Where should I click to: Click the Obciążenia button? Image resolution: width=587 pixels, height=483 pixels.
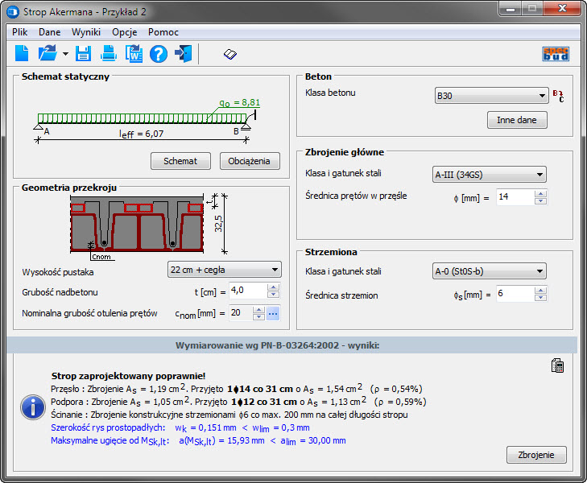click(250, 161)
